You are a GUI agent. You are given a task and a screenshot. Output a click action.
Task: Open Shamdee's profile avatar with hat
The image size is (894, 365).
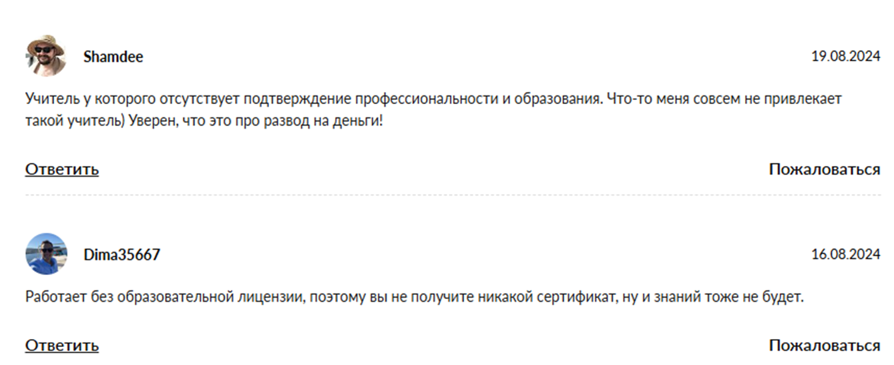click(x=46, y=56)
